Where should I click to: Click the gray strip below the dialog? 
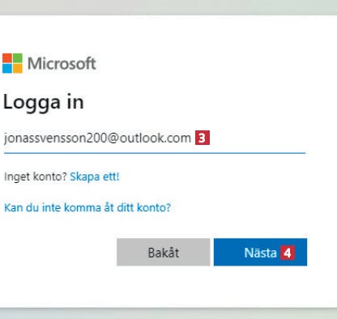pos(168,313)
